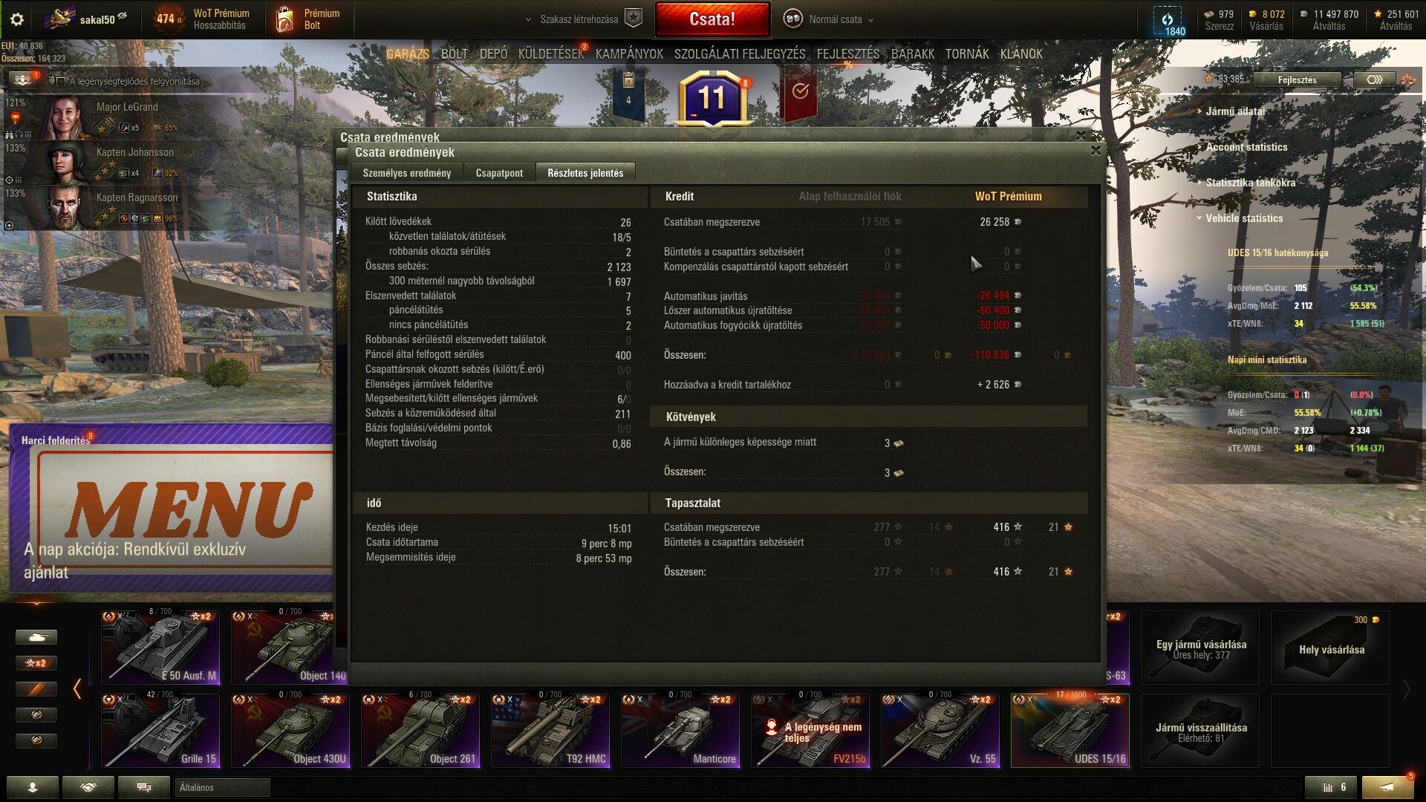Collapse the Vehicle statistics section

[x=1243, y=218]
